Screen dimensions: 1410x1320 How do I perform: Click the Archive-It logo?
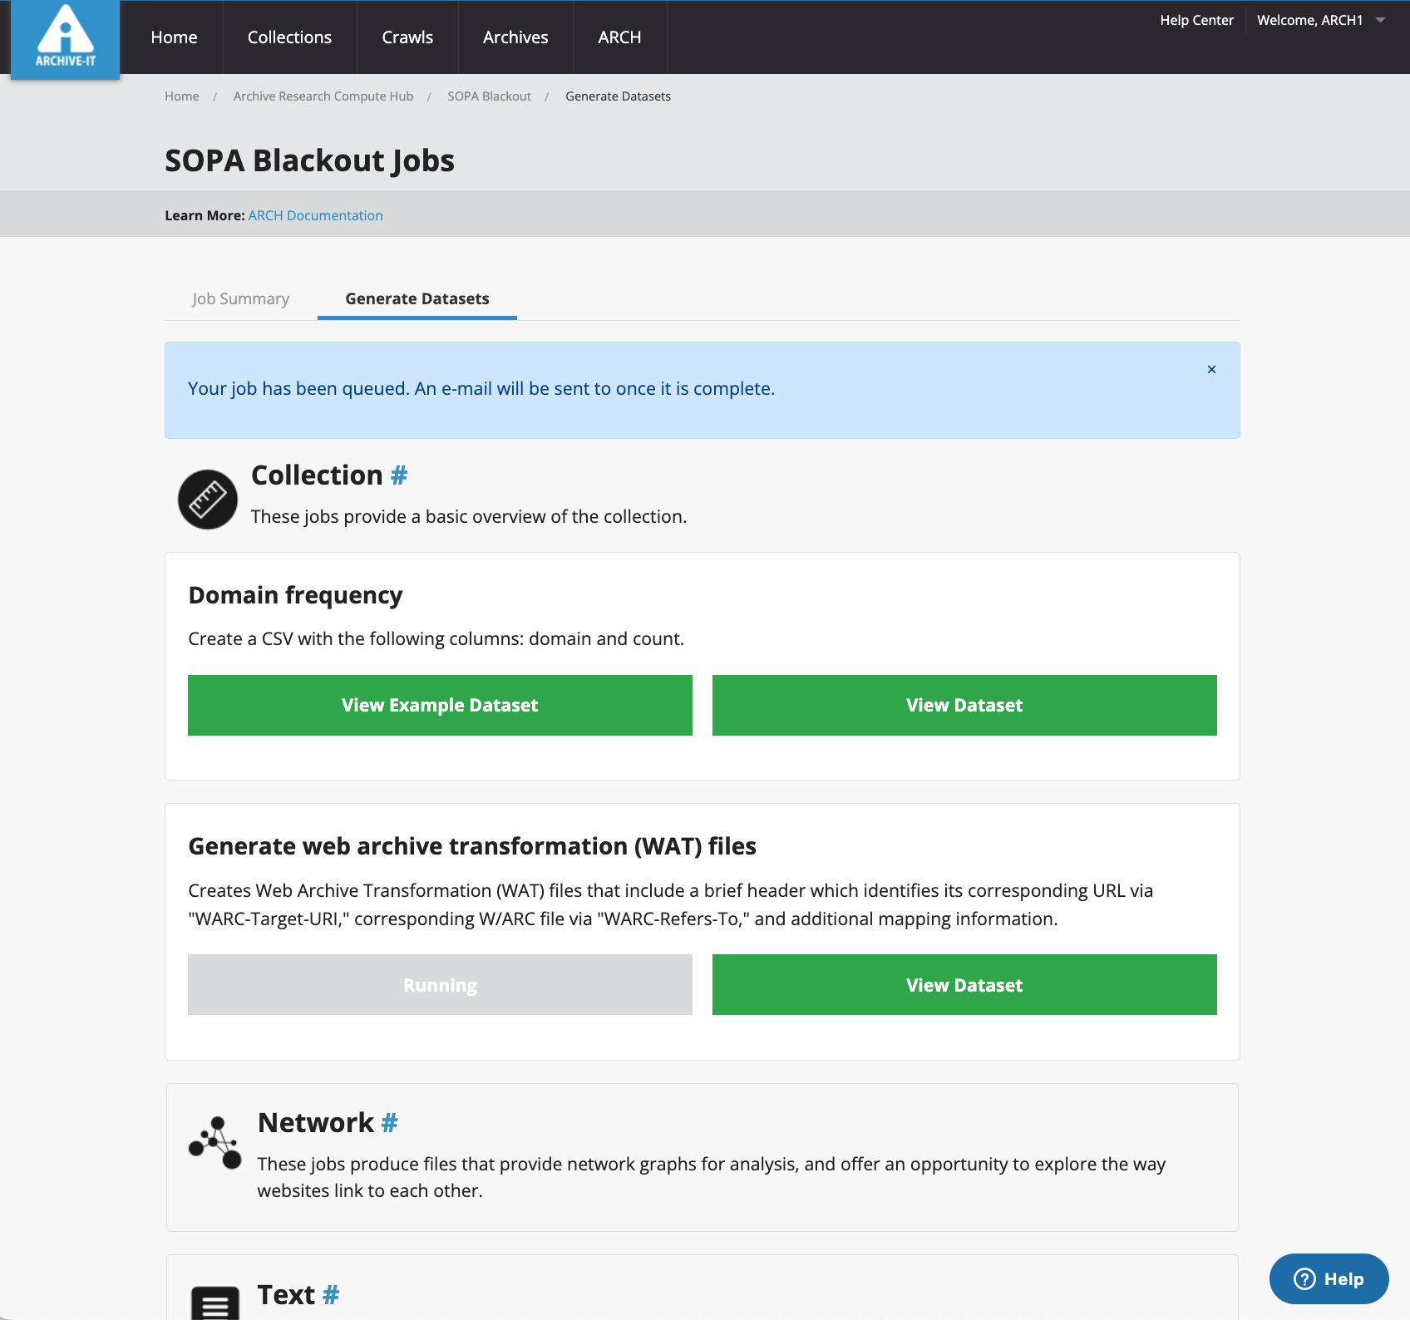[65, 38]
